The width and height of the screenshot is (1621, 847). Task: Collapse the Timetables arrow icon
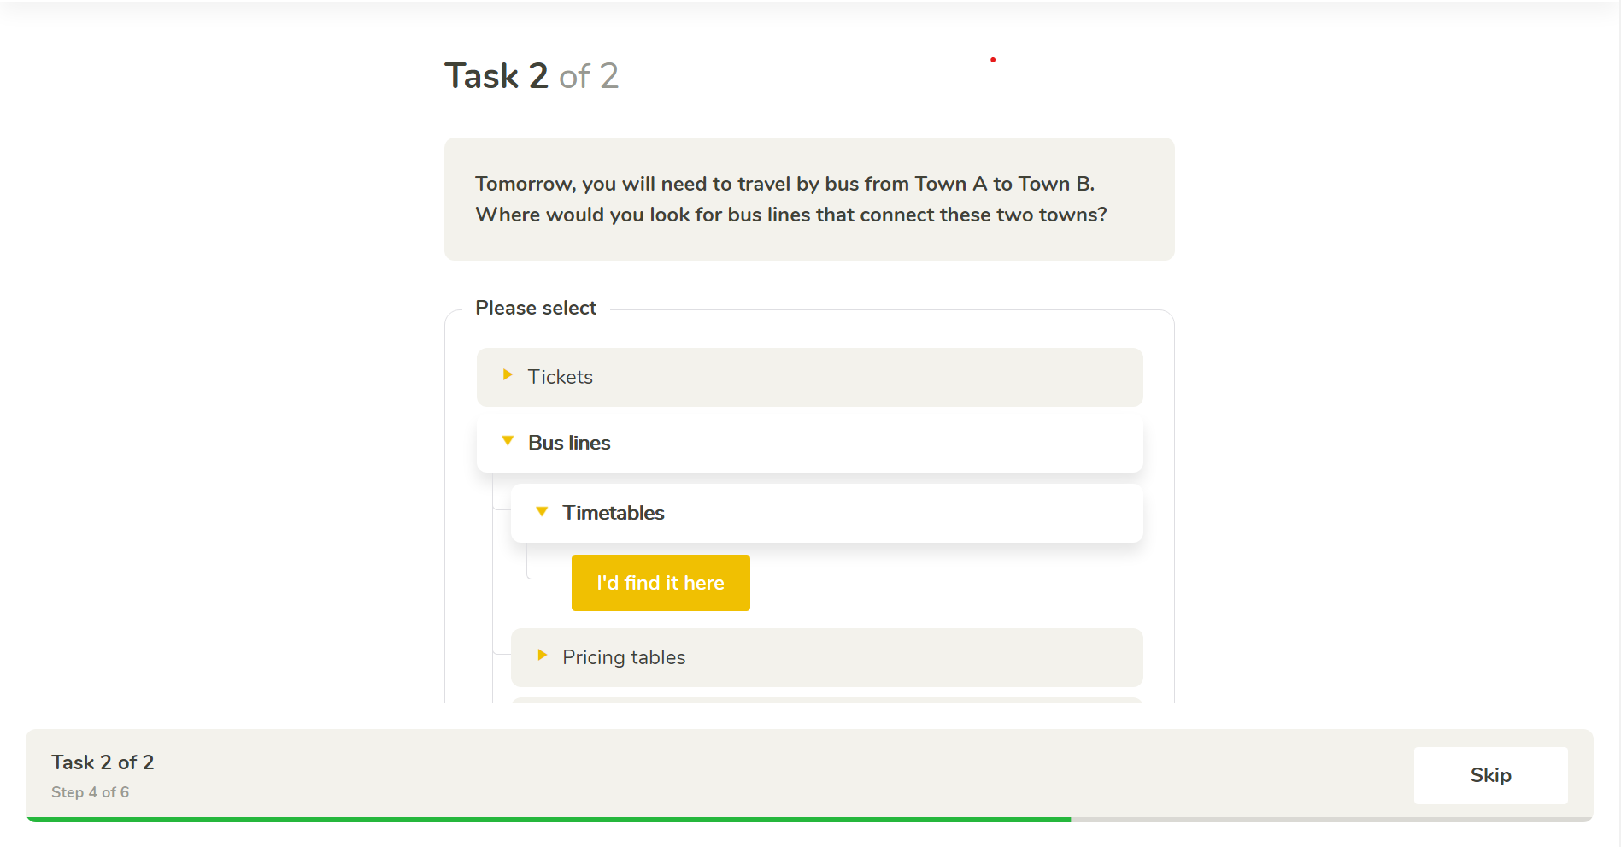pos(542,511)
